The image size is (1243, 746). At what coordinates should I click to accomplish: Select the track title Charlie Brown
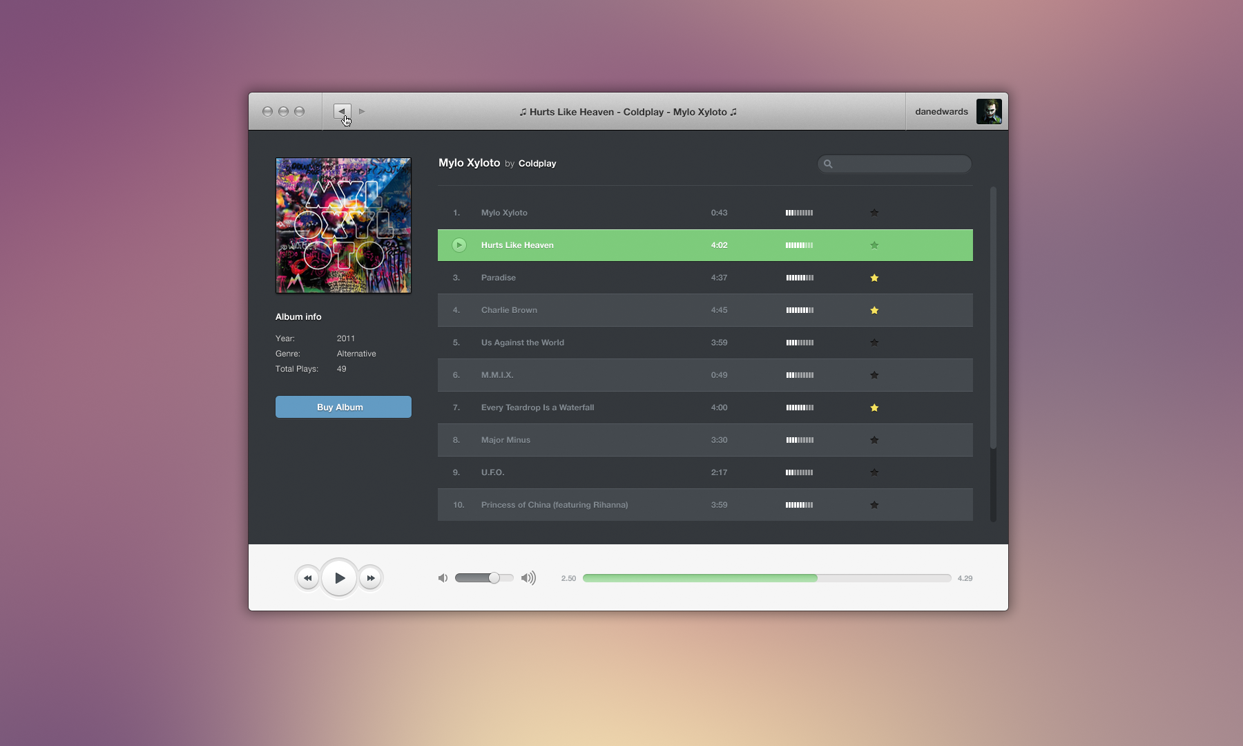coord(509,310)
